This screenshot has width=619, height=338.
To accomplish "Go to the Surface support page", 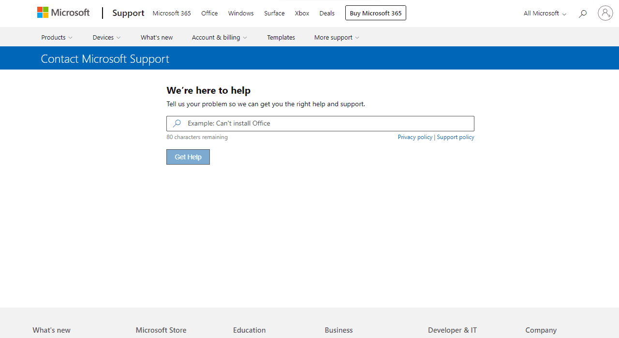I will tap(274, 13).
